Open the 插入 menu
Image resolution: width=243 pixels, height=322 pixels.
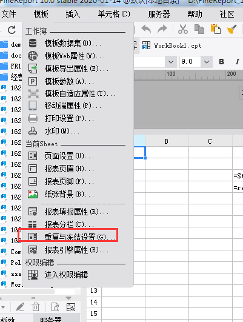click(73, 15)
